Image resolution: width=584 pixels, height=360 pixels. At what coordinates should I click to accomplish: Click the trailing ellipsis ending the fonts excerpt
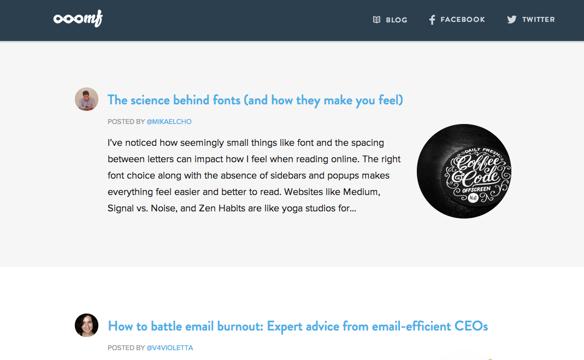(x=352, y=208)
